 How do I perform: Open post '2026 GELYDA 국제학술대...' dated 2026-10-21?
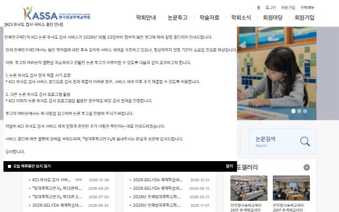[x=158, y=180]
